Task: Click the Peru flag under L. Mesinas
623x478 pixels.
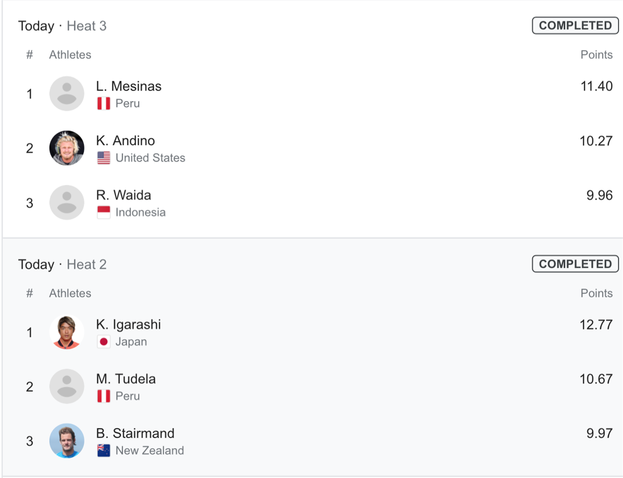Action: [x=104, y=103]
